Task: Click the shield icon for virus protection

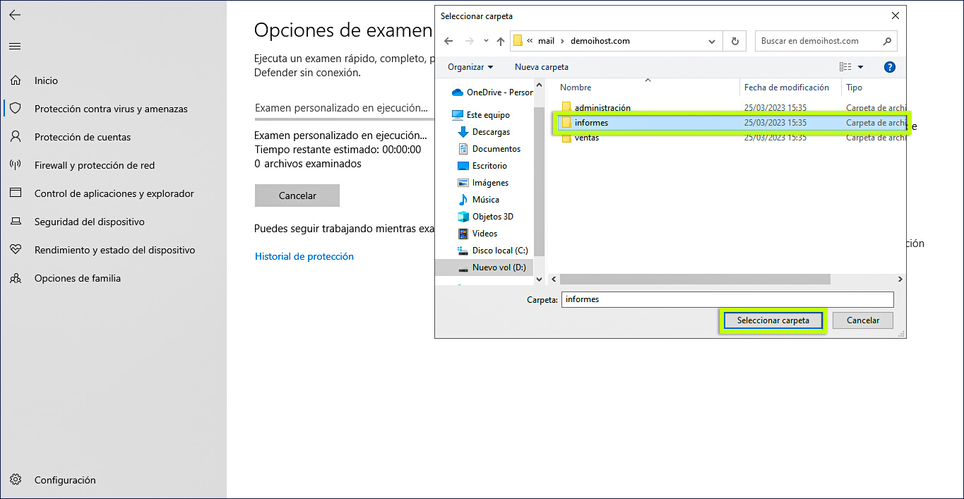Action: [16, 109]
